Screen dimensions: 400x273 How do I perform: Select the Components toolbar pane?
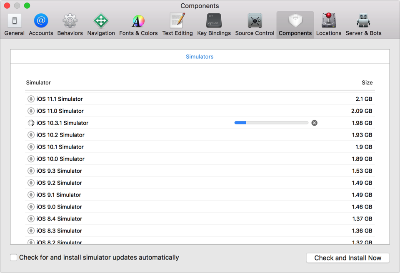pos(295,25)
